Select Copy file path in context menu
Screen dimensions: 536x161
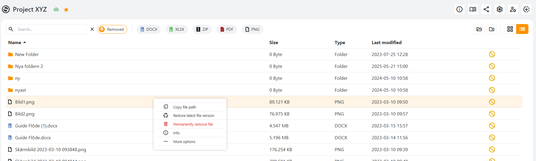pos(190,107)
